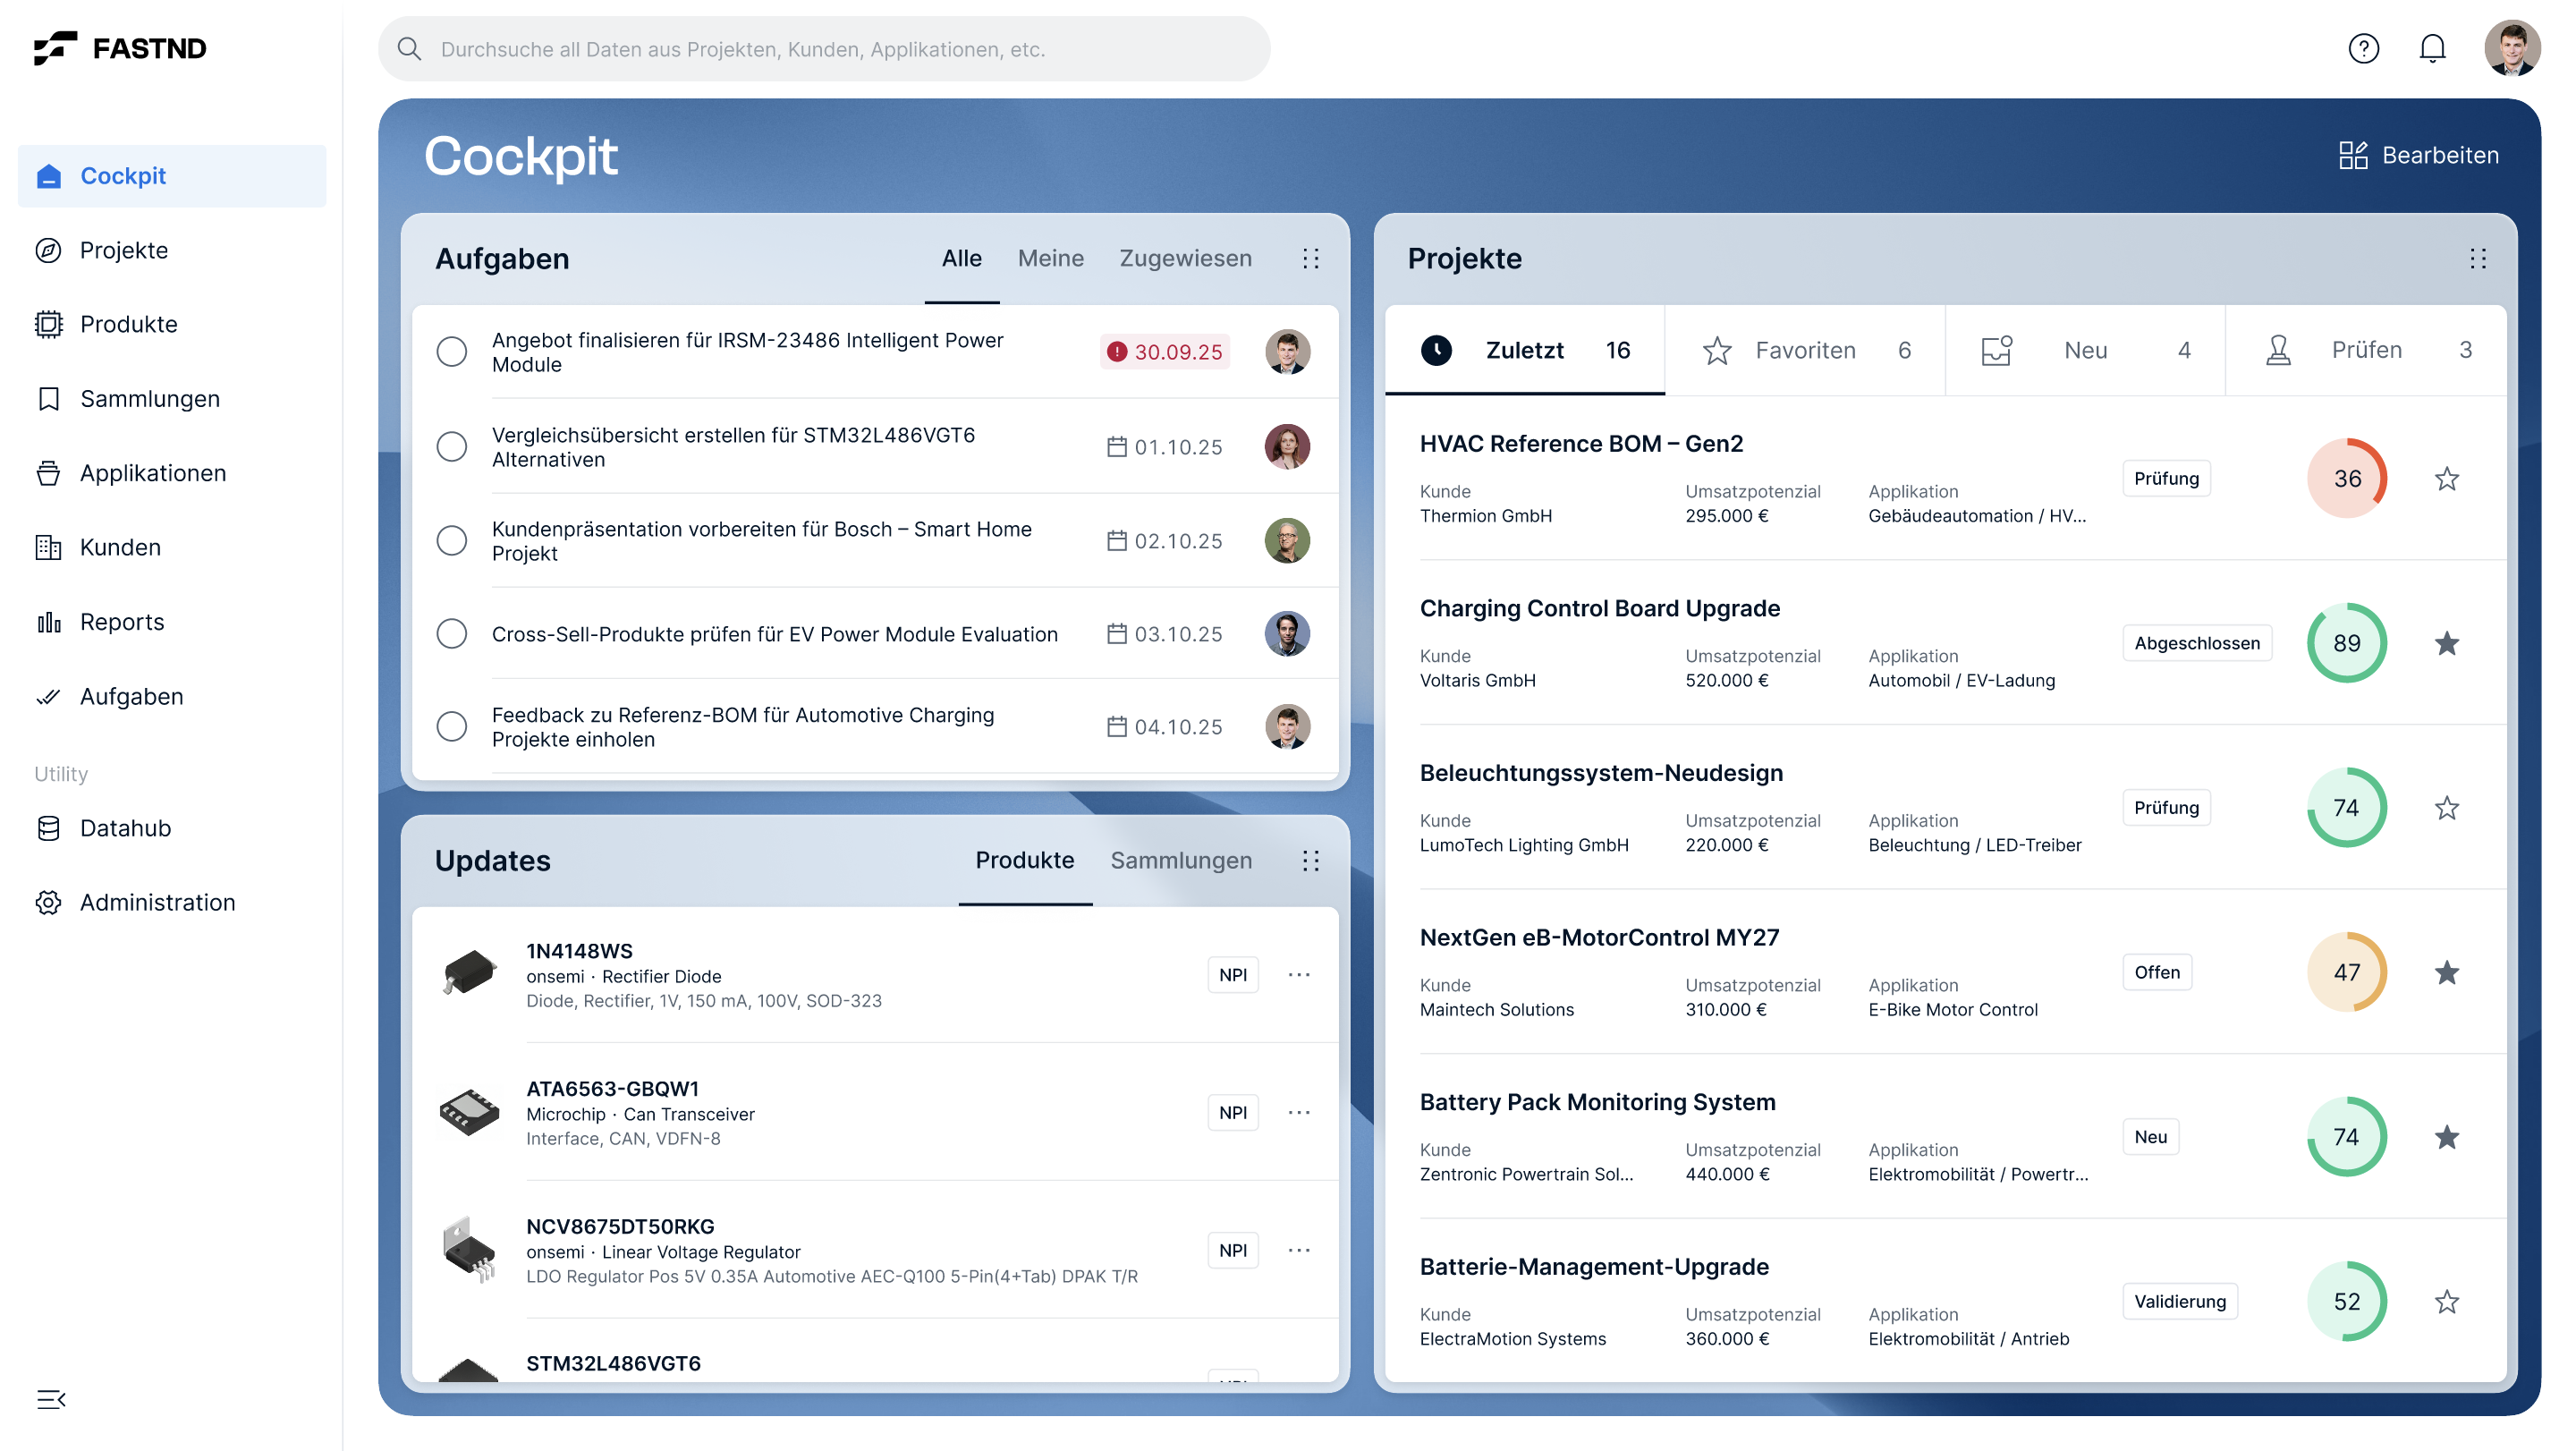Open the Projekte widget options dots
This screenshot has width=2576, height=1451.
(2477, 259)
